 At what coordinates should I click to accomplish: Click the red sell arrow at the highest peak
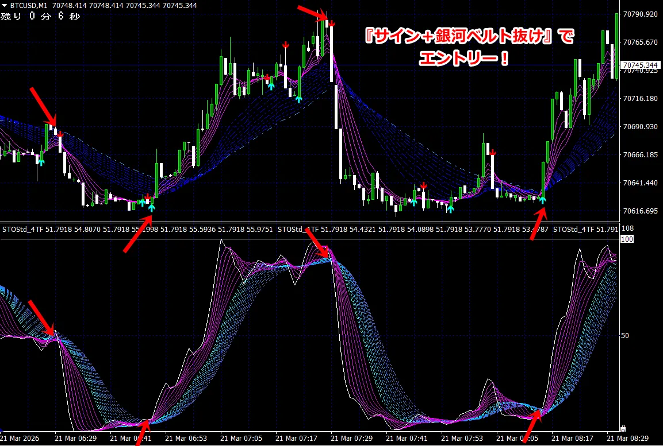(332, 23)
